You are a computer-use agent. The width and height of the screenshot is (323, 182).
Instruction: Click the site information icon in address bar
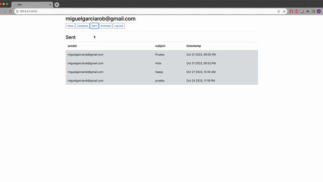pos(17,11)
